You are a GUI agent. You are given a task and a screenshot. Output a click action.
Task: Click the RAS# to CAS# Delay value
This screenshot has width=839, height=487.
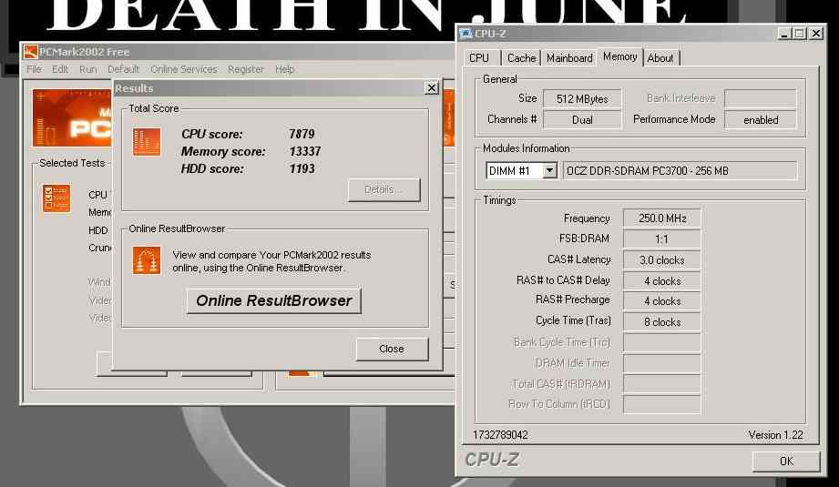tap(662, 280)
